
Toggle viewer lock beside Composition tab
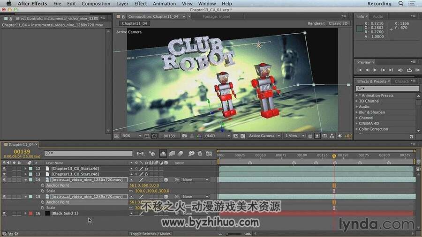[123, 17]
